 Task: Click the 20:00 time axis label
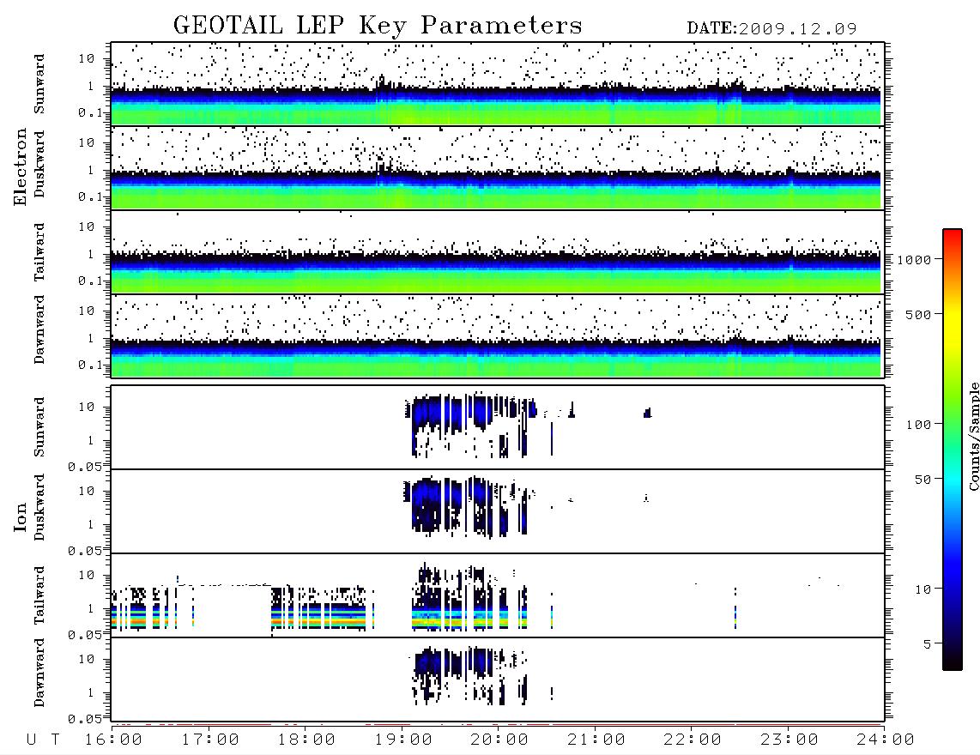click(500, 740)
